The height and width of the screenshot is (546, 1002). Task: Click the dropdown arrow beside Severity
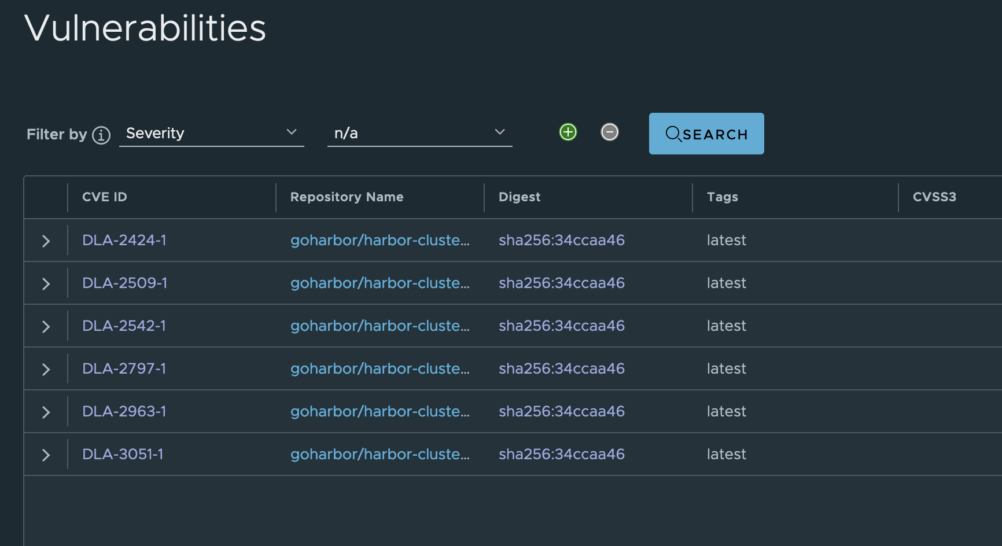292,132
